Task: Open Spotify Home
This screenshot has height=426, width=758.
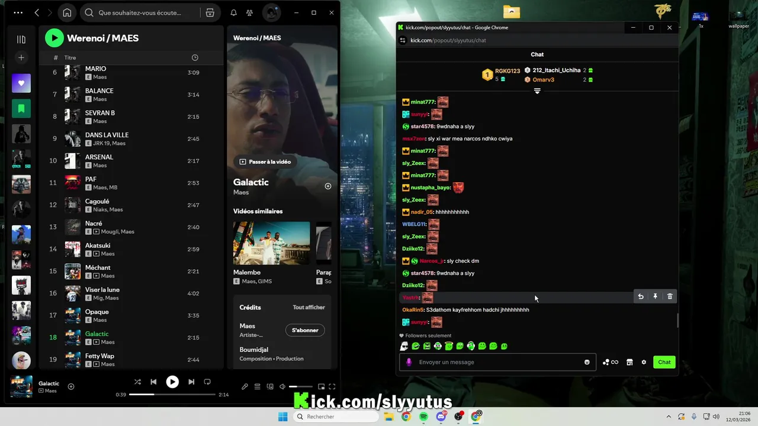Action: [67, 12]
